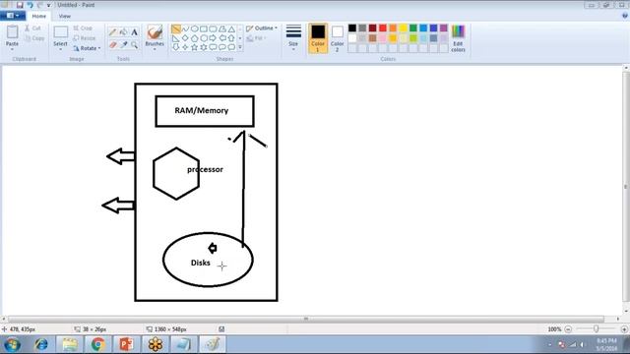This screenshot has height=354, width=630.
Task: Activate Color 2 background selector
Action: [x=337, y=38]
